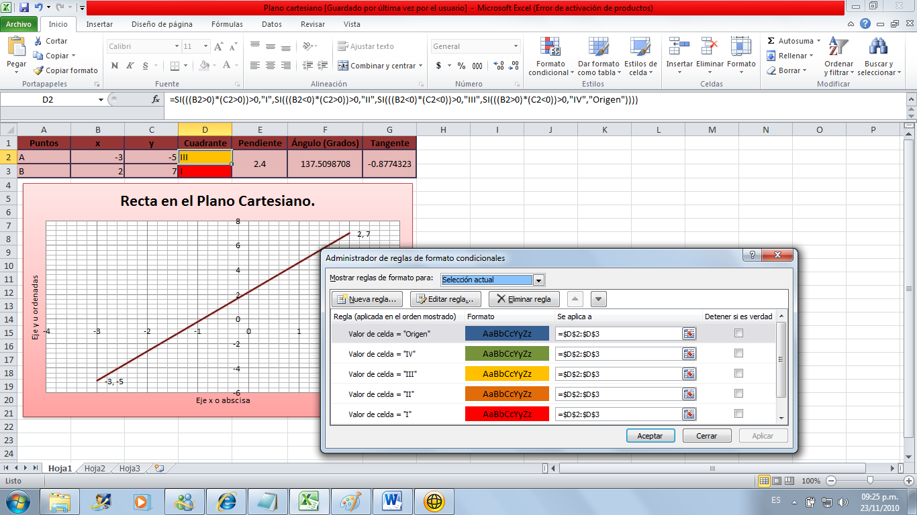
Task: Open the font color swatch picker
Action: [233, 67]
